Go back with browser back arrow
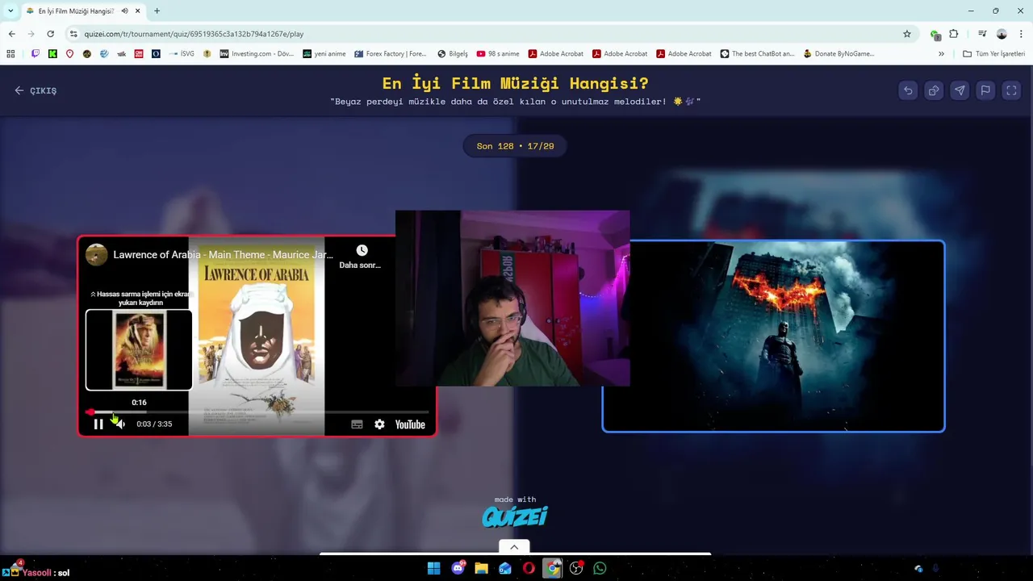The width and height of the screenshot is (1033, 581). click(x=11, y=34)
